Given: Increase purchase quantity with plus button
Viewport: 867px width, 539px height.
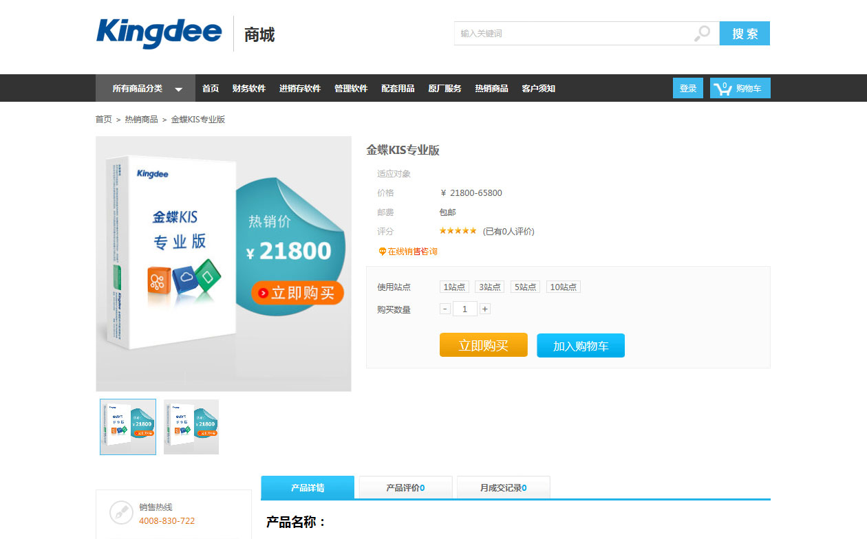Looking at the screenshot, I should (485, 309).
